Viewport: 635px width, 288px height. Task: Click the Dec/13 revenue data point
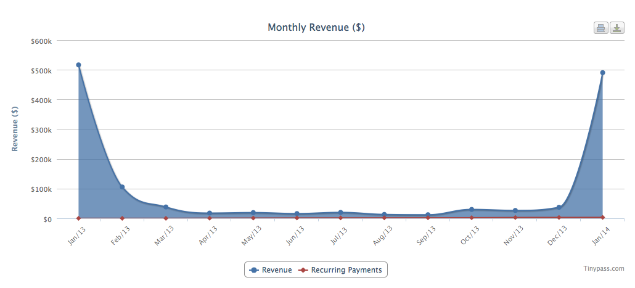(x=559, y=207)
